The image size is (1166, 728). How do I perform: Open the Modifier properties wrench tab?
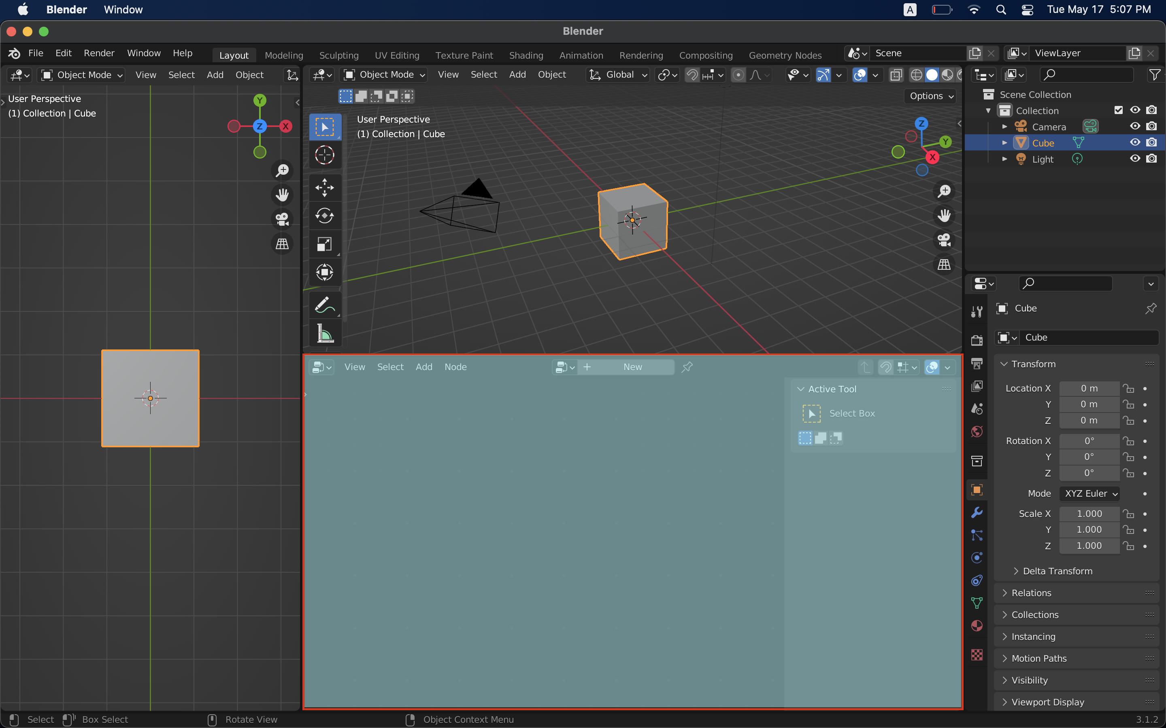pyautogui.click(x=977, y=512)
